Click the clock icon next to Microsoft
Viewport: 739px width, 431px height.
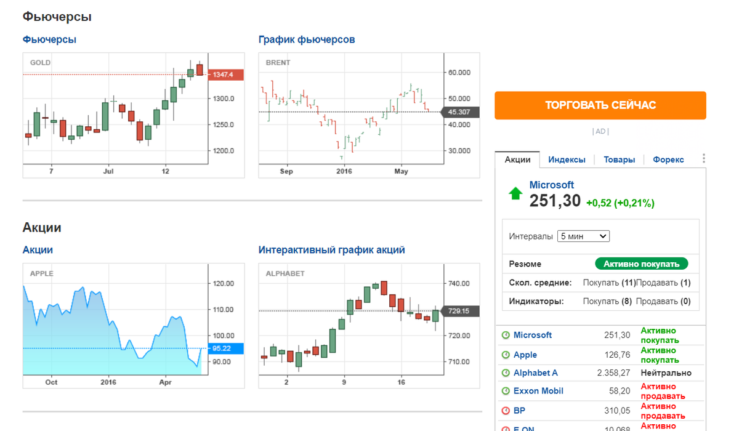[x=507, y=335]
